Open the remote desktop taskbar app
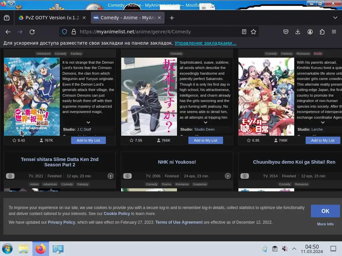This screenshot has width=342, height=256. pyautogui.click(x=58, y=249)
